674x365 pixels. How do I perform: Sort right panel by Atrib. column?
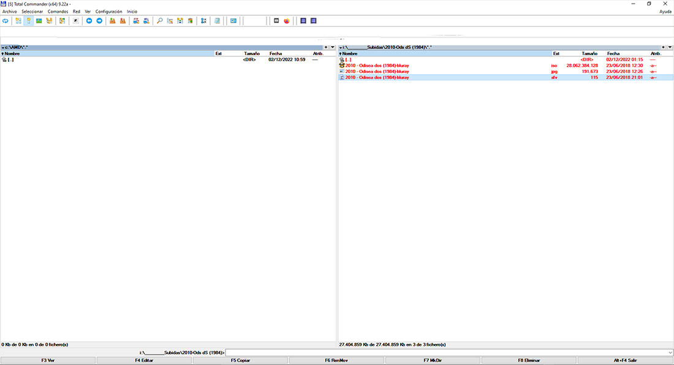(x=656, y=54)
